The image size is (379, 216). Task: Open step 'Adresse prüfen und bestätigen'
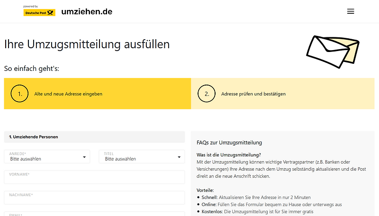click(x=283, y=94)
